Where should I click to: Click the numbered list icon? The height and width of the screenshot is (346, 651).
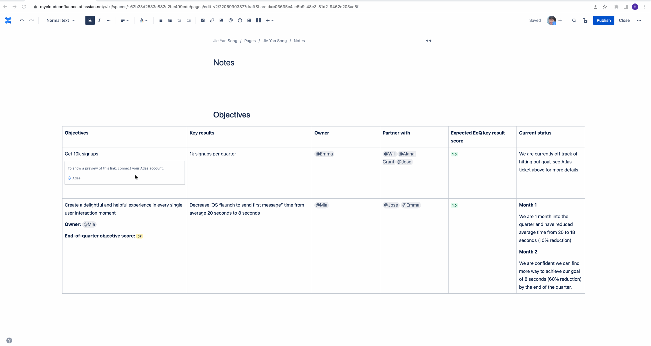pyautogui.click(x=170, y=20)
